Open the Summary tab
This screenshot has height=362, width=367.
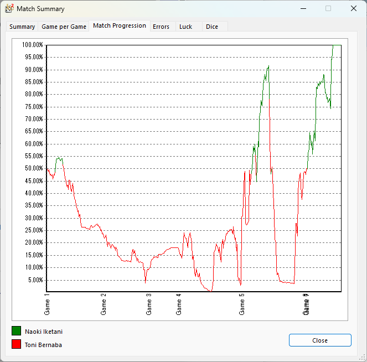tap(22, 27)
